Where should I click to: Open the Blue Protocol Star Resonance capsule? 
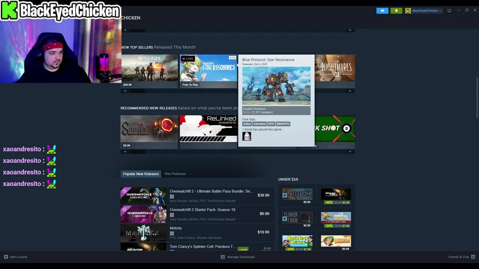[208, 71]
